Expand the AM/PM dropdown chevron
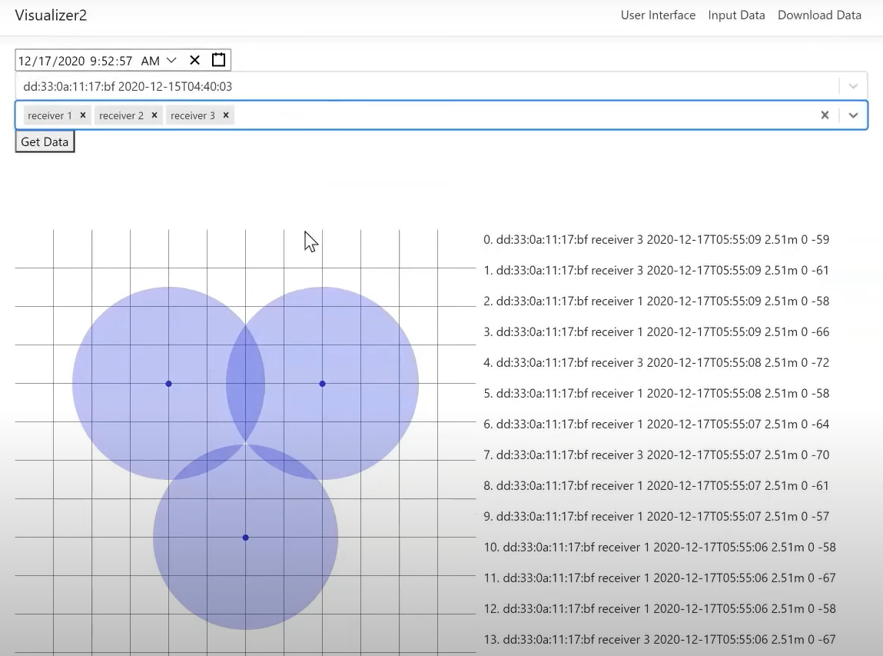This screenshot has width=883, height=656. [171, 60]
